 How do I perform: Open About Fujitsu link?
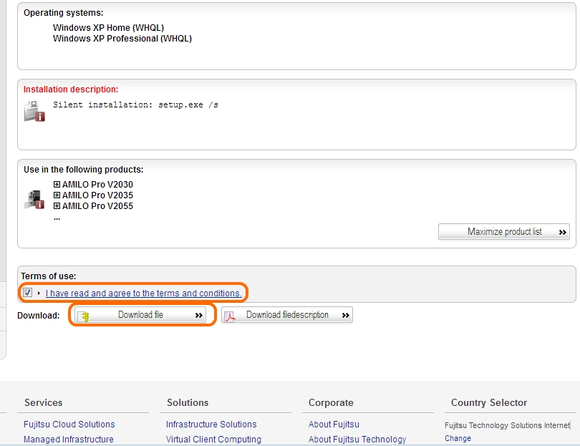(334, 425)
